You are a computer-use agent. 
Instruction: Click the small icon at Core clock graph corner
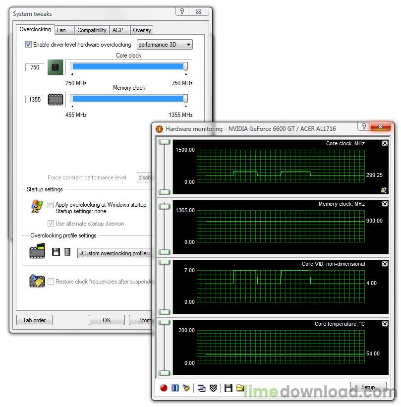tap(384, 190)
